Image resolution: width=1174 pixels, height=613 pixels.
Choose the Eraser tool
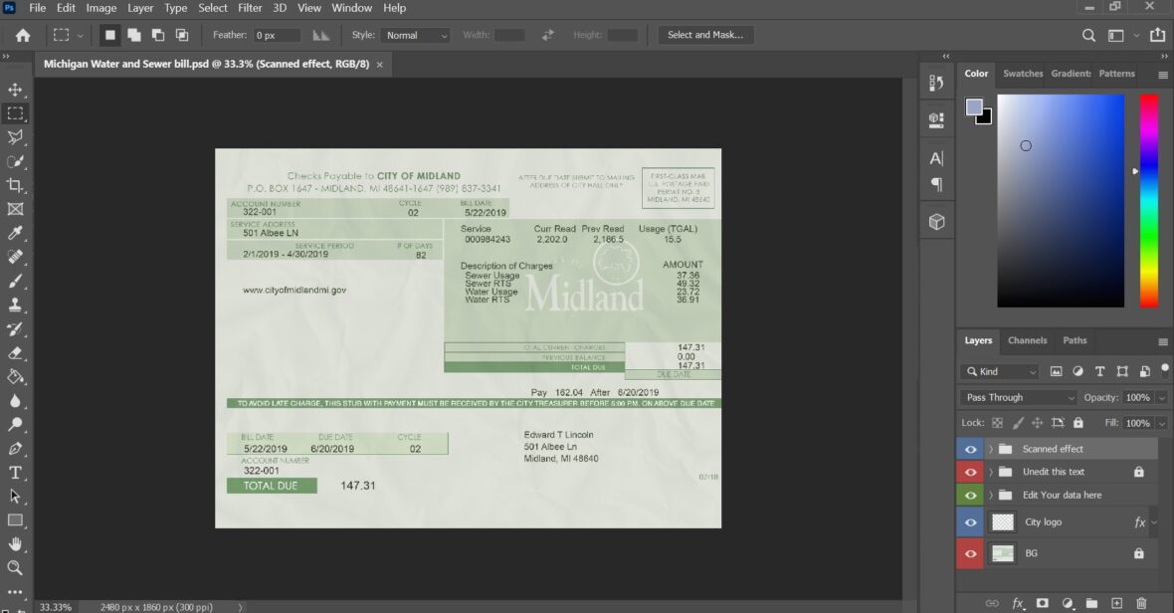15,352
